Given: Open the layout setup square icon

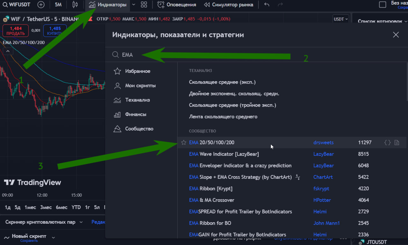Looking at the screenshot, I should point(382,5).
